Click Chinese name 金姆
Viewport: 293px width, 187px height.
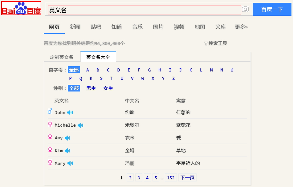click(x=130, y=150)
